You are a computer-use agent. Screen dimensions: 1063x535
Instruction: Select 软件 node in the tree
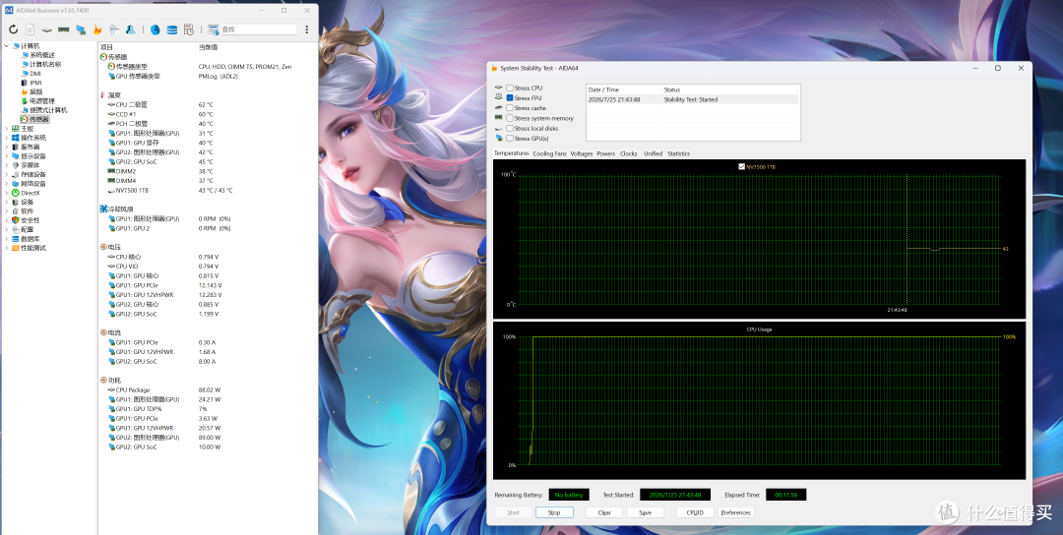(x=28, y=210)
